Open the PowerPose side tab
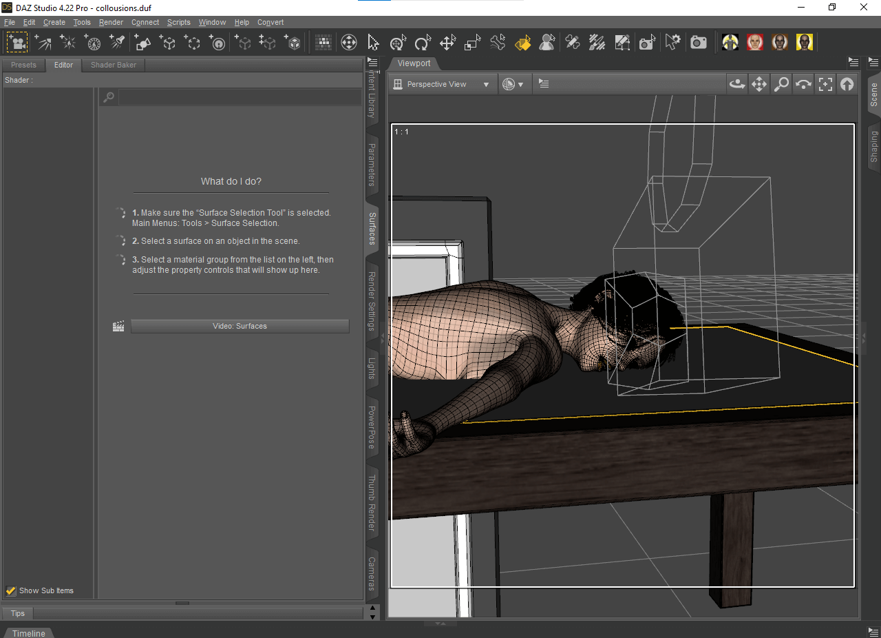Viewport: 881px width, 638px height. coord(372,427)
